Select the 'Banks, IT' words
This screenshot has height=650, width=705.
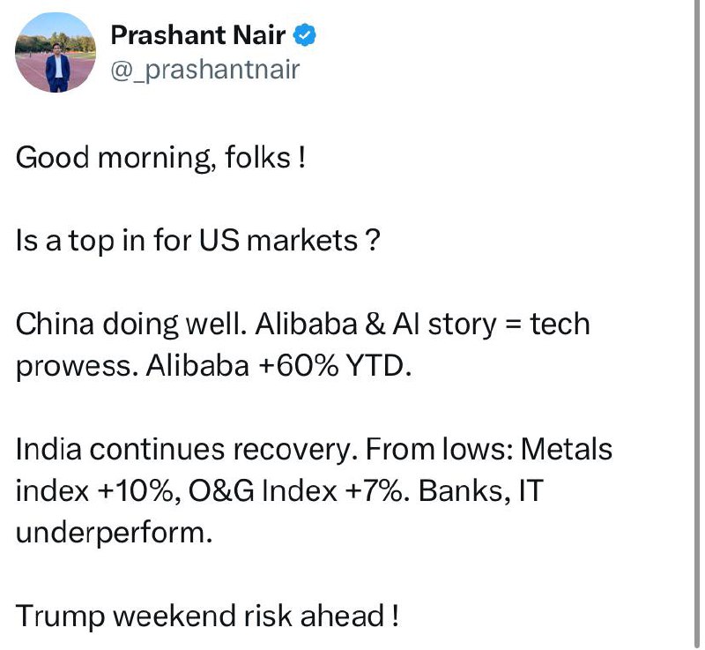coord(481,490)
